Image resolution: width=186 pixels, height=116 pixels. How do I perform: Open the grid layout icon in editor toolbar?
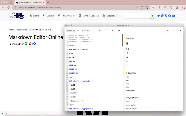pyautogui.click(x=100, y=30)
